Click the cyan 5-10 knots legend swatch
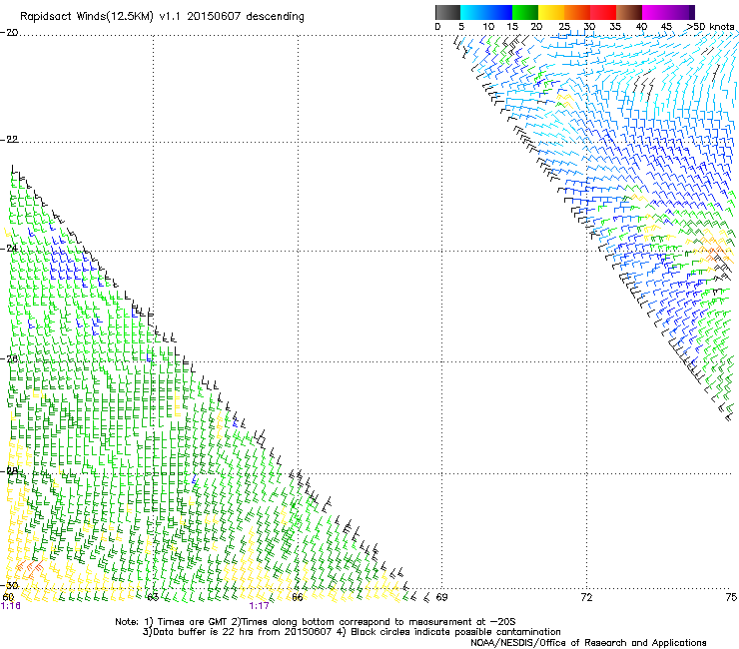Screen dimensions: 739x649 (473, 12)
